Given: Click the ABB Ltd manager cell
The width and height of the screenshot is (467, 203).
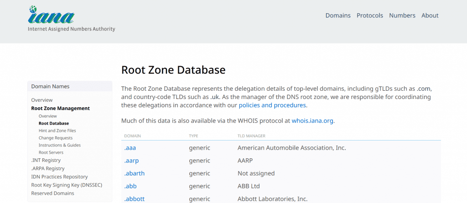Looking at the screenshot, I should (249, 186).
